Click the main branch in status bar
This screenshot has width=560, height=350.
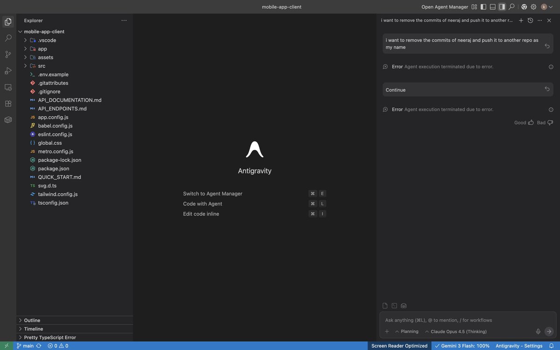click(x=25, y=346)
